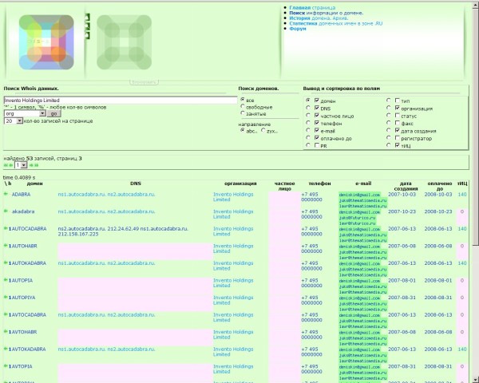Click the green arrow icon beside 1AVTOKADABRA
The width and height of the screenshot is (479, 383).
(6, 349)
